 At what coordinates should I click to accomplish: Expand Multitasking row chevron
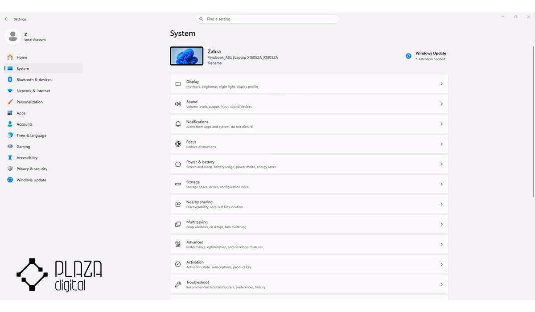pyautogui.click(x=441, y=224)
